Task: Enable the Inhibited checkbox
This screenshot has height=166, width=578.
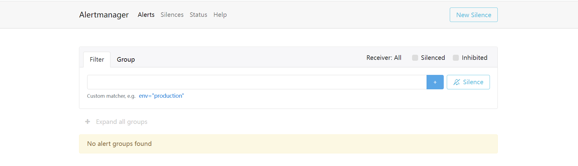Action: point(456,58)
